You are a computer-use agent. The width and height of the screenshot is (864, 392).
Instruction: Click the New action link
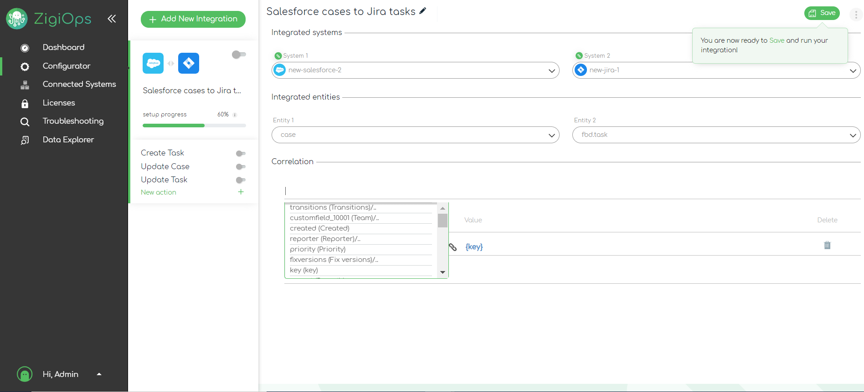[x=158, y=192]
